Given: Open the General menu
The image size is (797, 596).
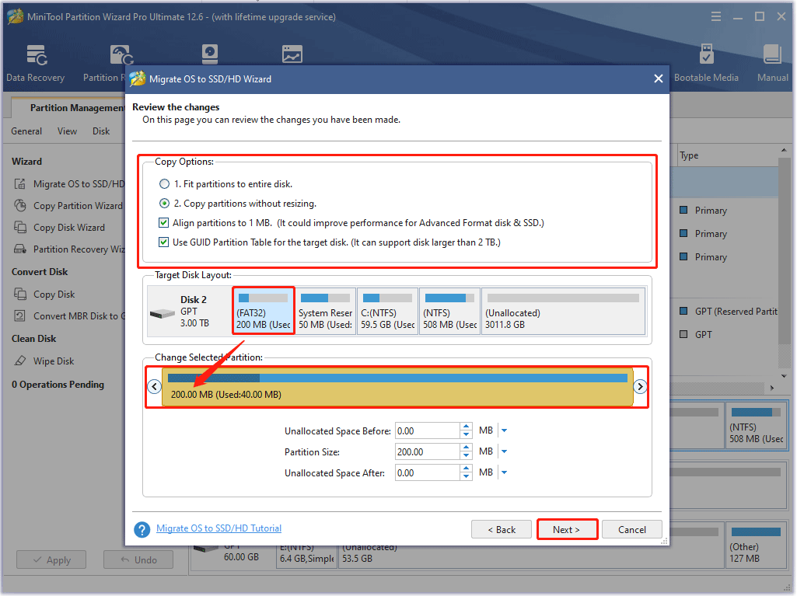Looking at the screenshot, I should click(x=26, y=131).
